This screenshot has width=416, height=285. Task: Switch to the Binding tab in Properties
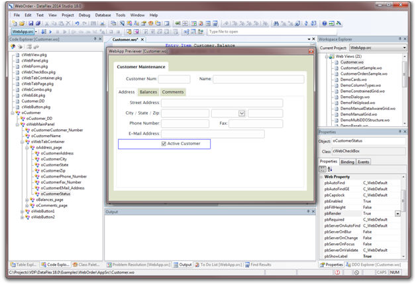coord(347,162)
